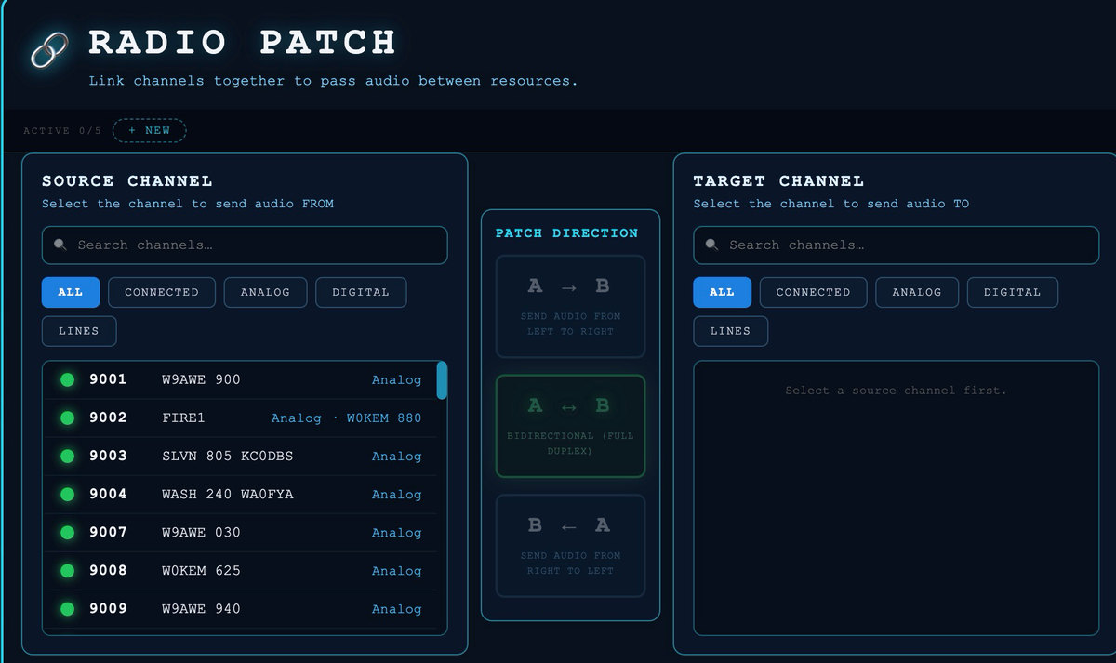The height and width of the screenshot is (663, 1116).
Task: Click the Analog label on row 9001
Action: 397,379
